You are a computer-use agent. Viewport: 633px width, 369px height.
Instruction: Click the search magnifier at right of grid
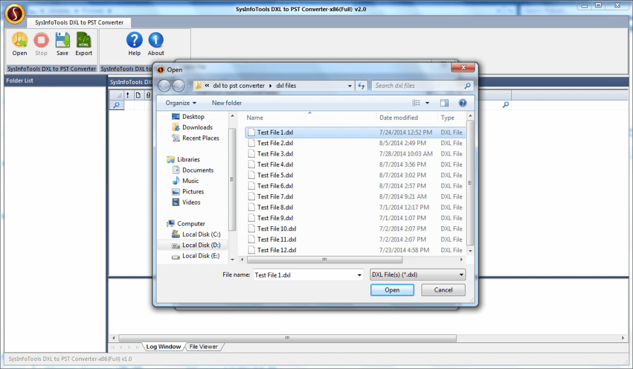pyautogui.click(x=506, y=104)
